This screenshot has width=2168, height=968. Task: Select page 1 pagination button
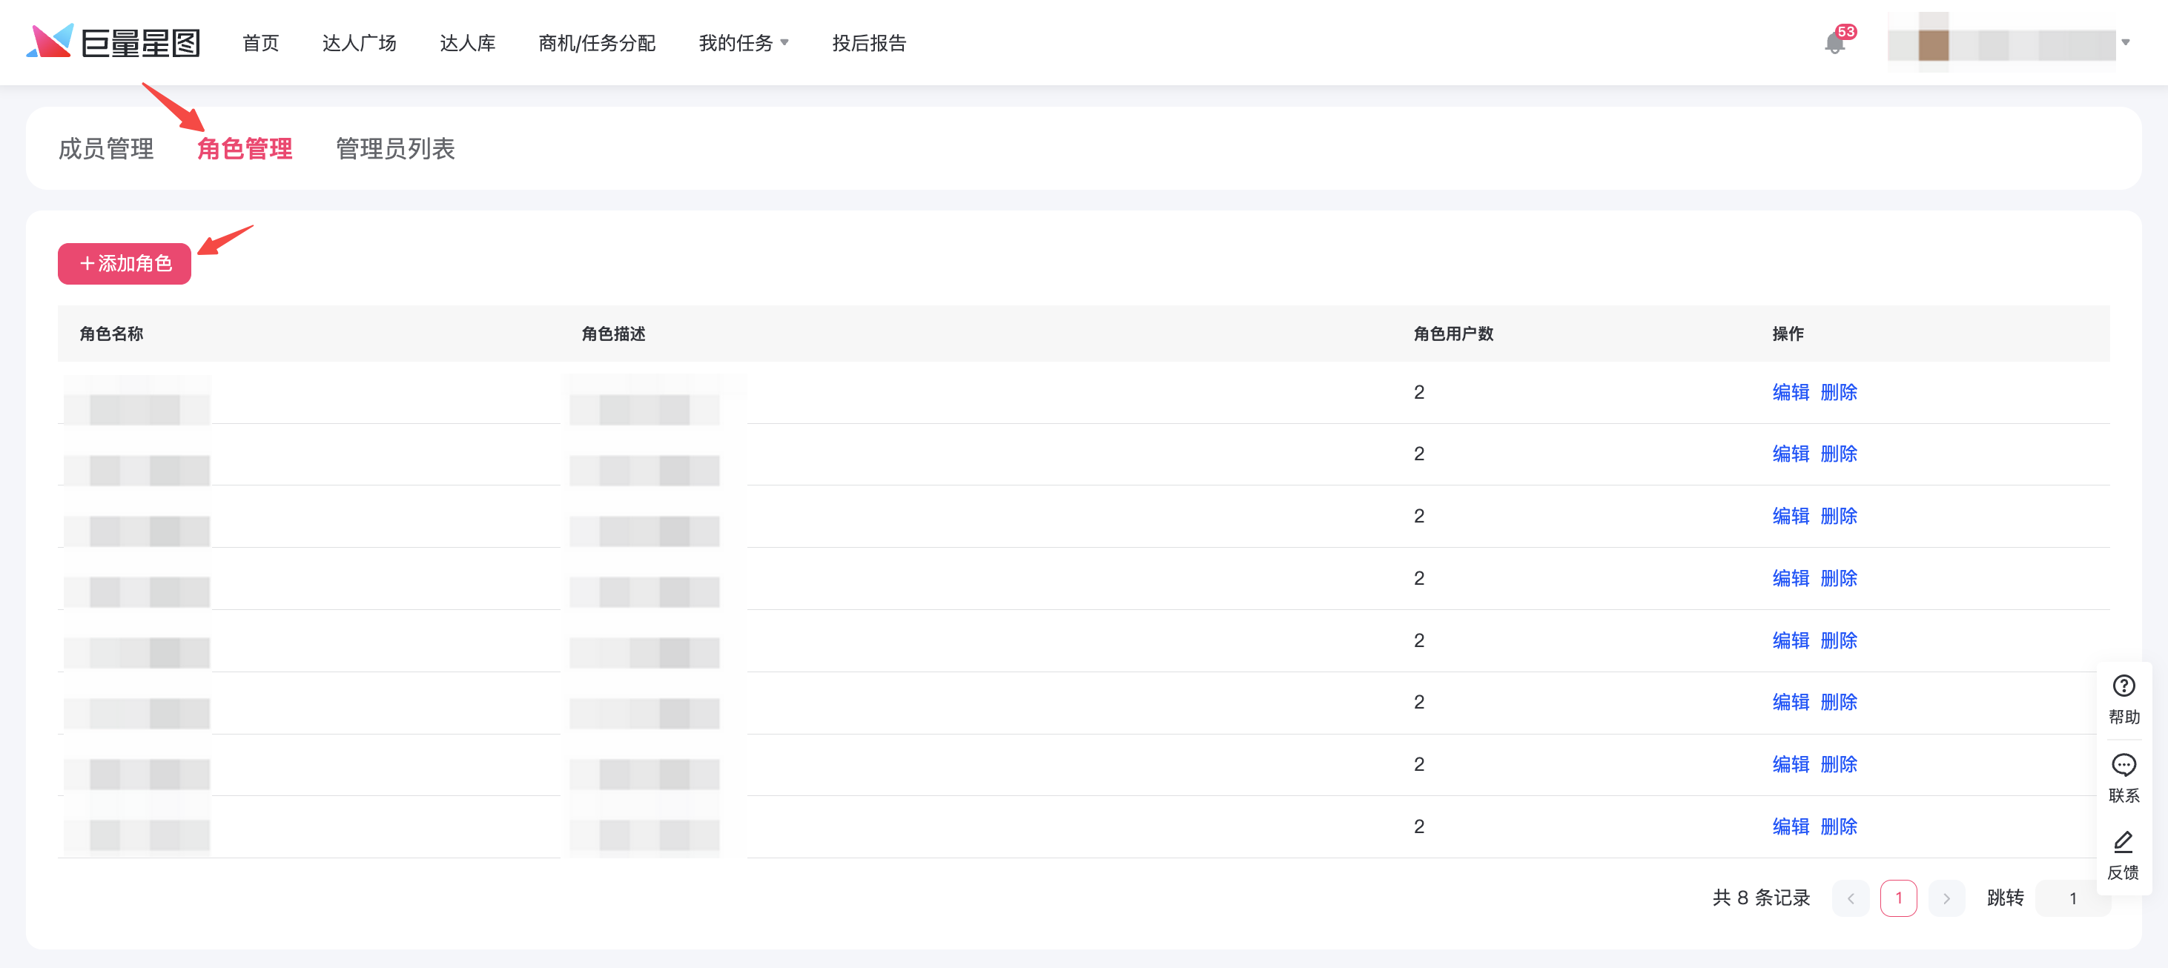coord(1898,898)
